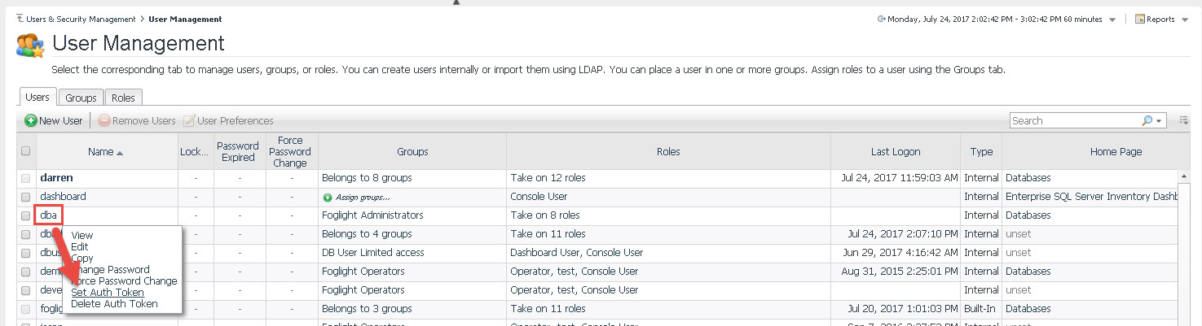Open the Roles tab
Image resolution: width=1202 pixels, height=326 pixels.
[123, 98]
